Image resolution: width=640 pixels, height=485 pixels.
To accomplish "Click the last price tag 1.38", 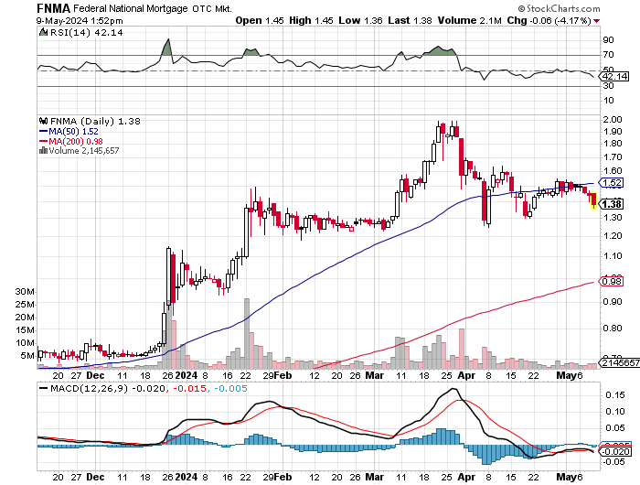I will [x=611, y=204].
